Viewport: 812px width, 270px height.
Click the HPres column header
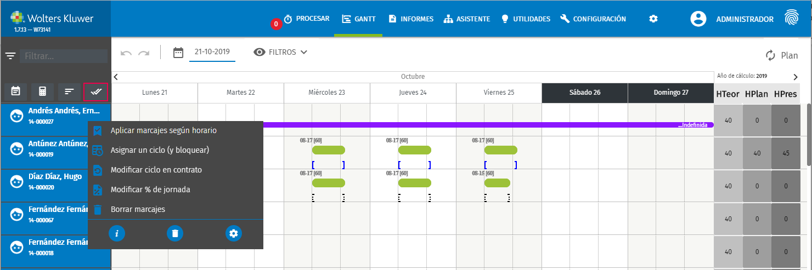click(785, 94)
